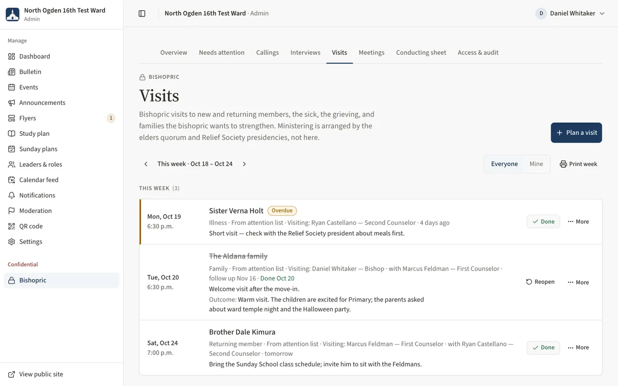Click View public site link
The height and width of the screenshot is (386, 618).
(x=62, y=374)
